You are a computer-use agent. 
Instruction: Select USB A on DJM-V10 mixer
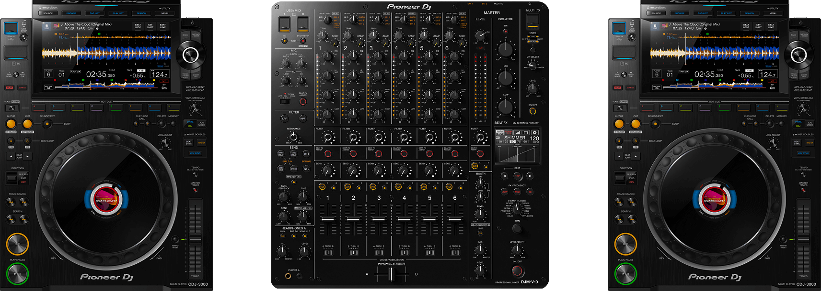285,23
